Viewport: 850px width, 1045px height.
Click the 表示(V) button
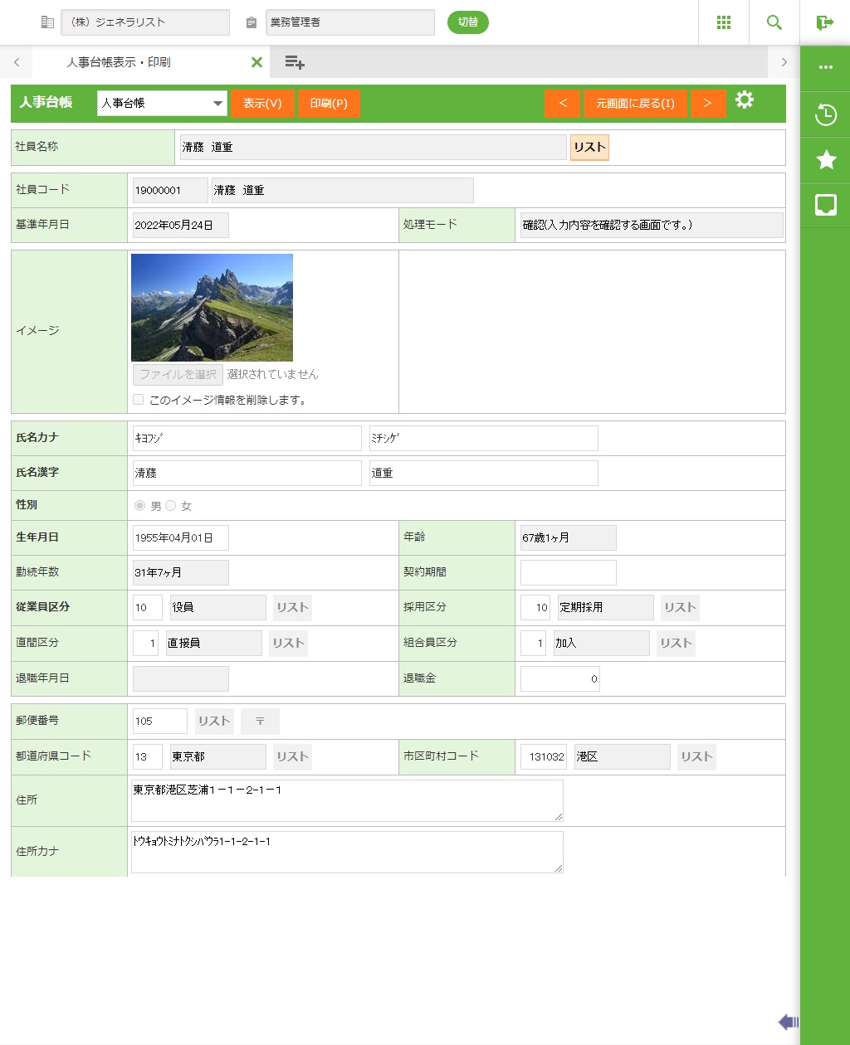click(262, 104)
